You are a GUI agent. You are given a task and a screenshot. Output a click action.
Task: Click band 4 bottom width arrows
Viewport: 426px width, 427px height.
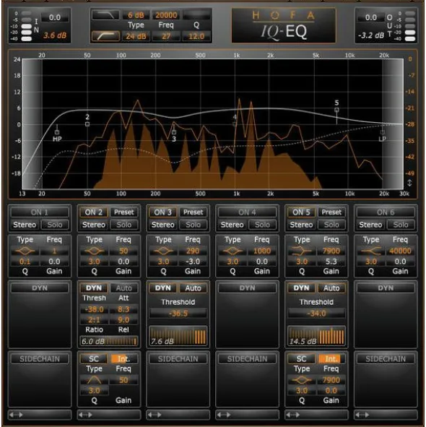pos(223,415)
